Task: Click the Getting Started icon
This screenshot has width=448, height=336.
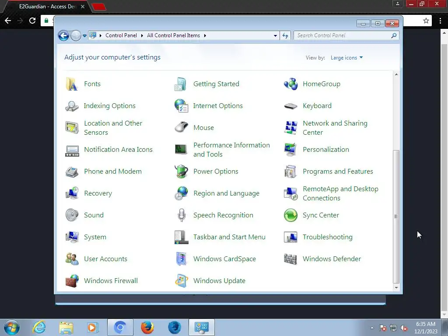Action: (x=181, y=84)
